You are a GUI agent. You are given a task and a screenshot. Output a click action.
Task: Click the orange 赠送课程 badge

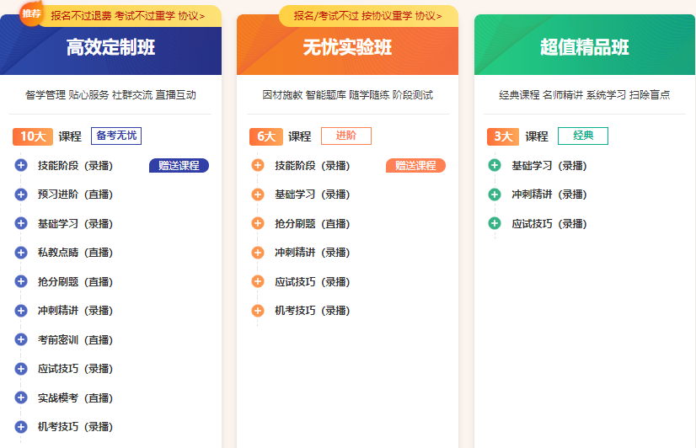click(415, 166)
